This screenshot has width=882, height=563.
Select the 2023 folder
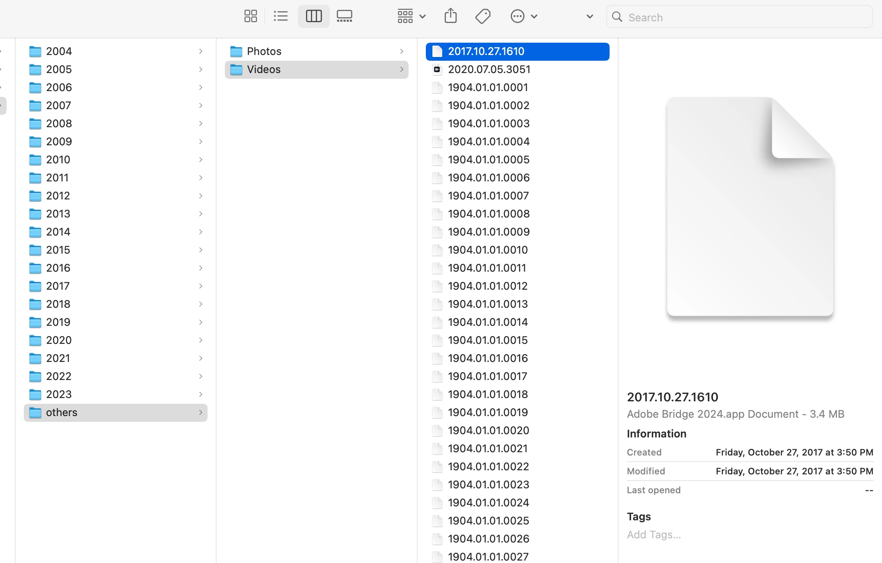click(x=59, y=394)
